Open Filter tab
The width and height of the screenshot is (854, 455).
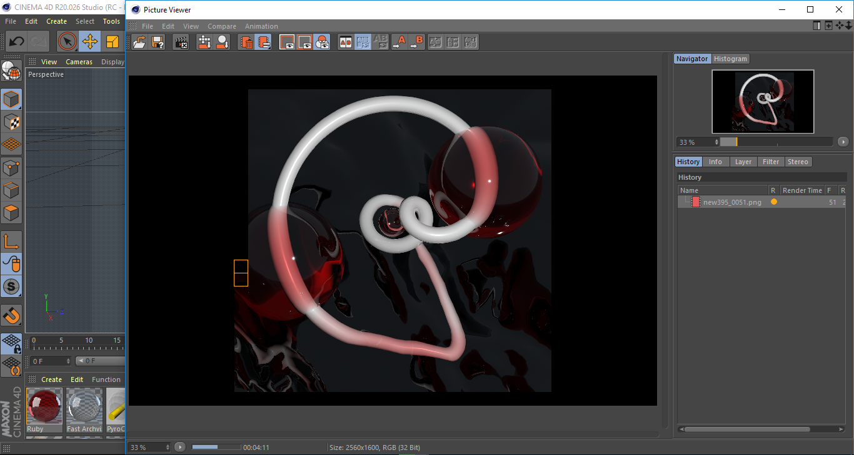(771, 162)
